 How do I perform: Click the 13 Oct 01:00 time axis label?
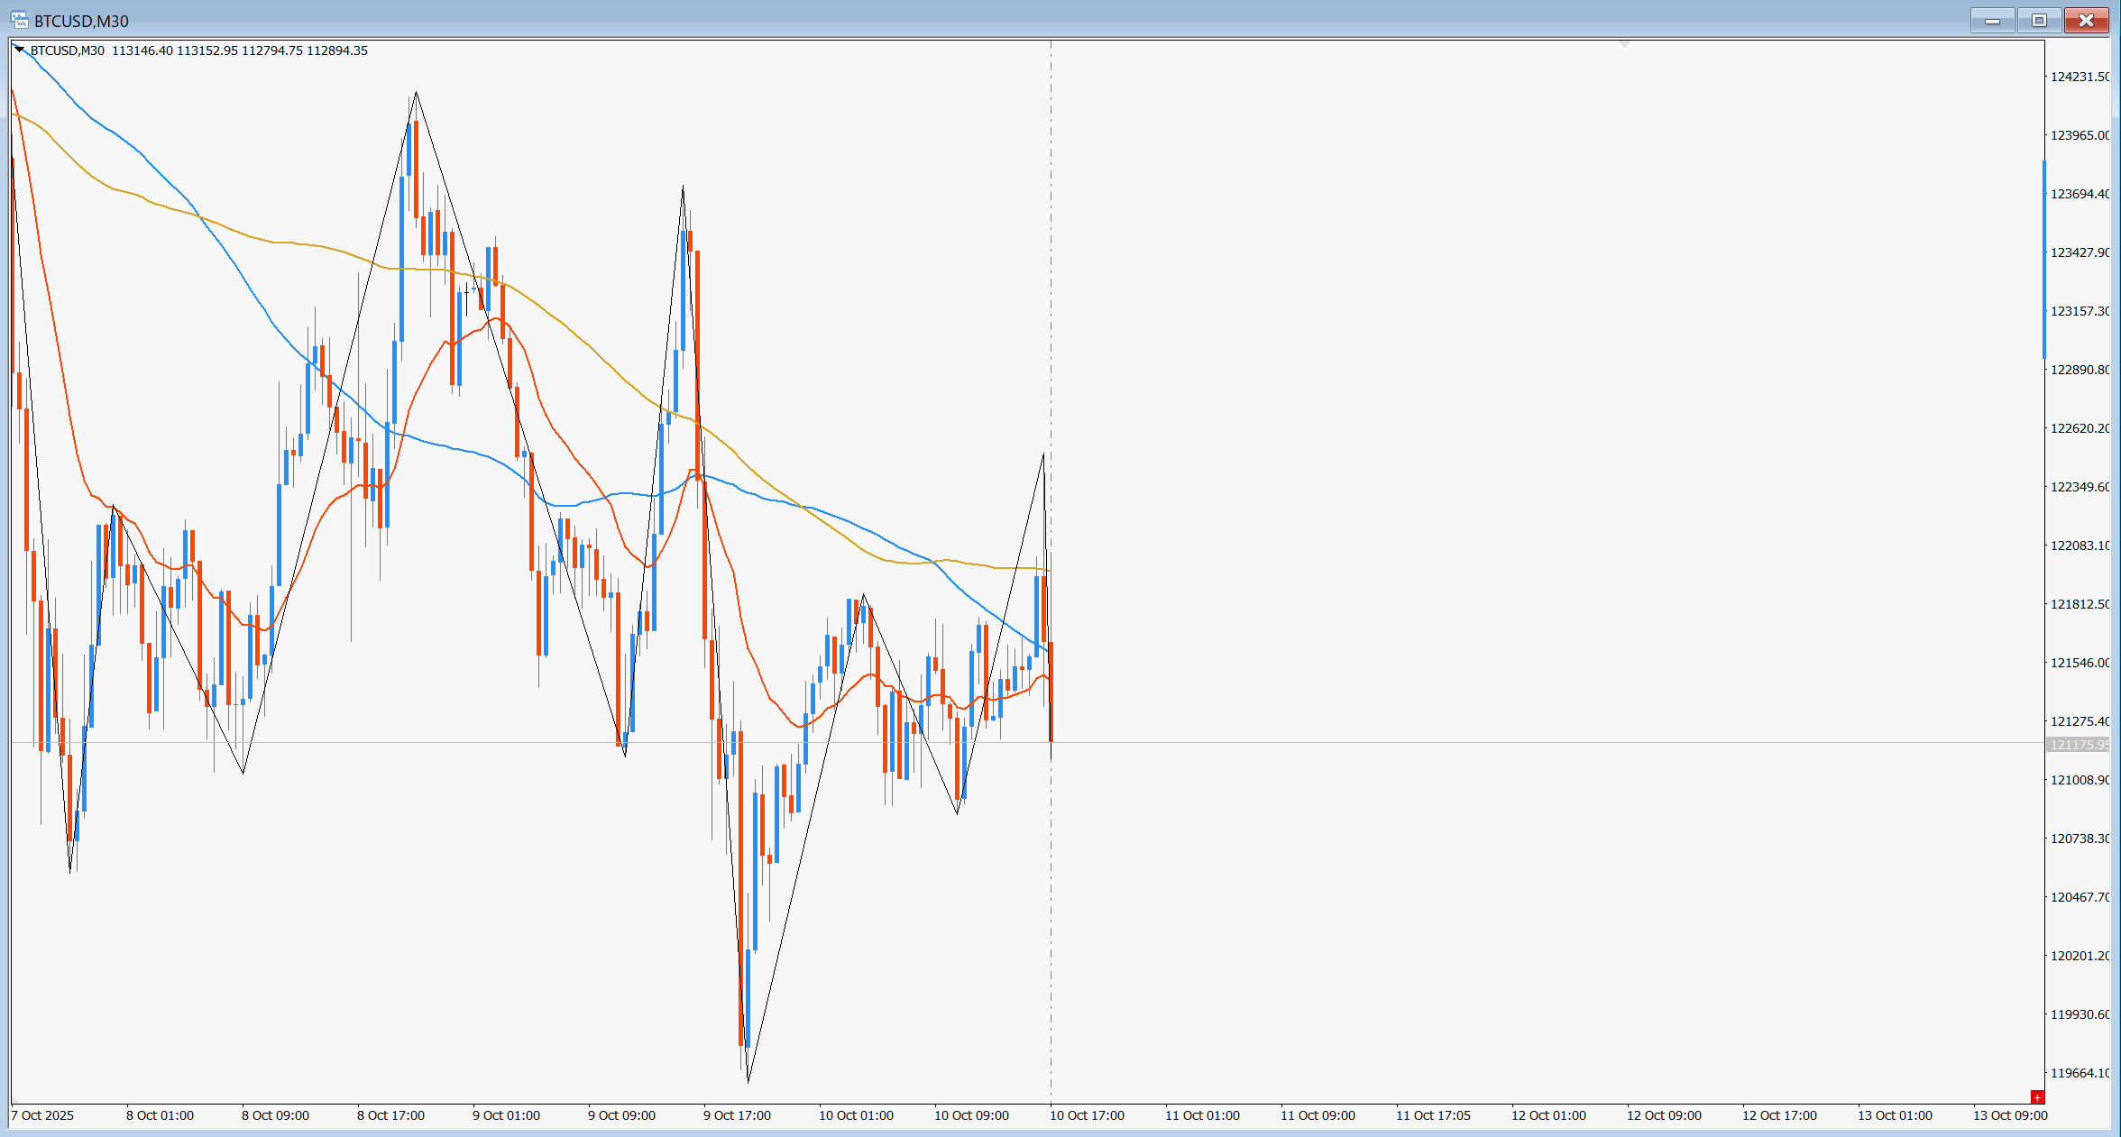click(1895, 1115)
